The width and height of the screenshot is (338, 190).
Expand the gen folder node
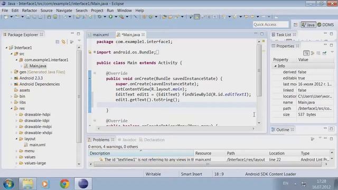(12, 72)
